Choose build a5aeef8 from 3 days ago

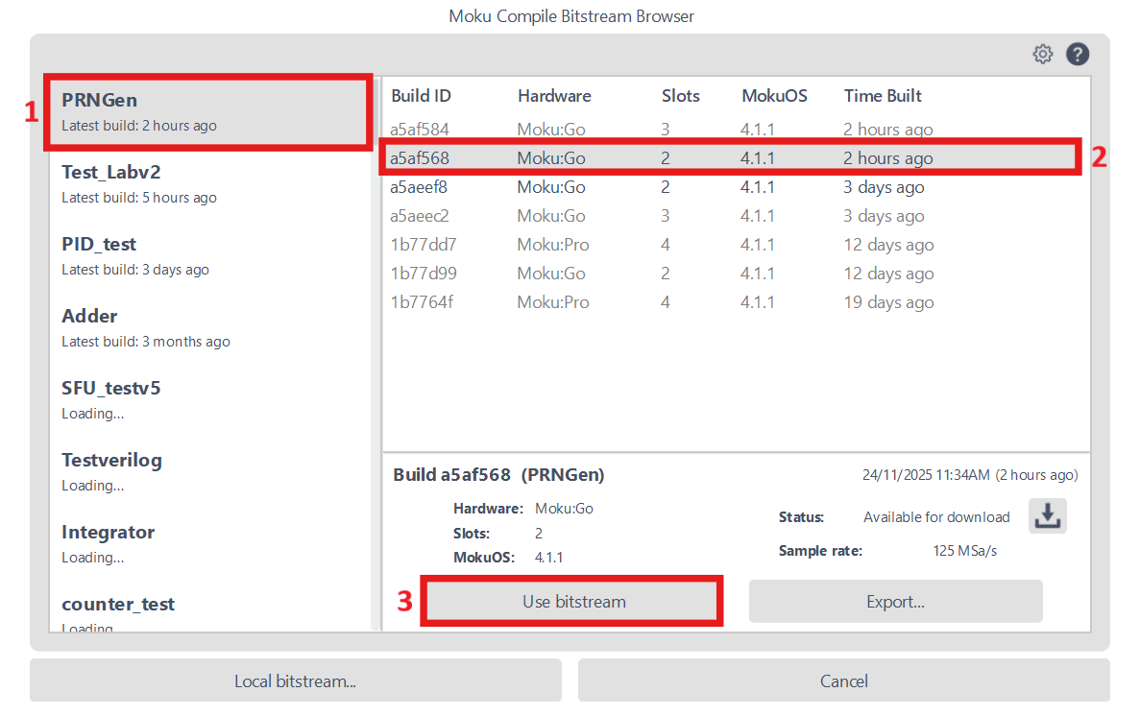(x=730, y=187)
